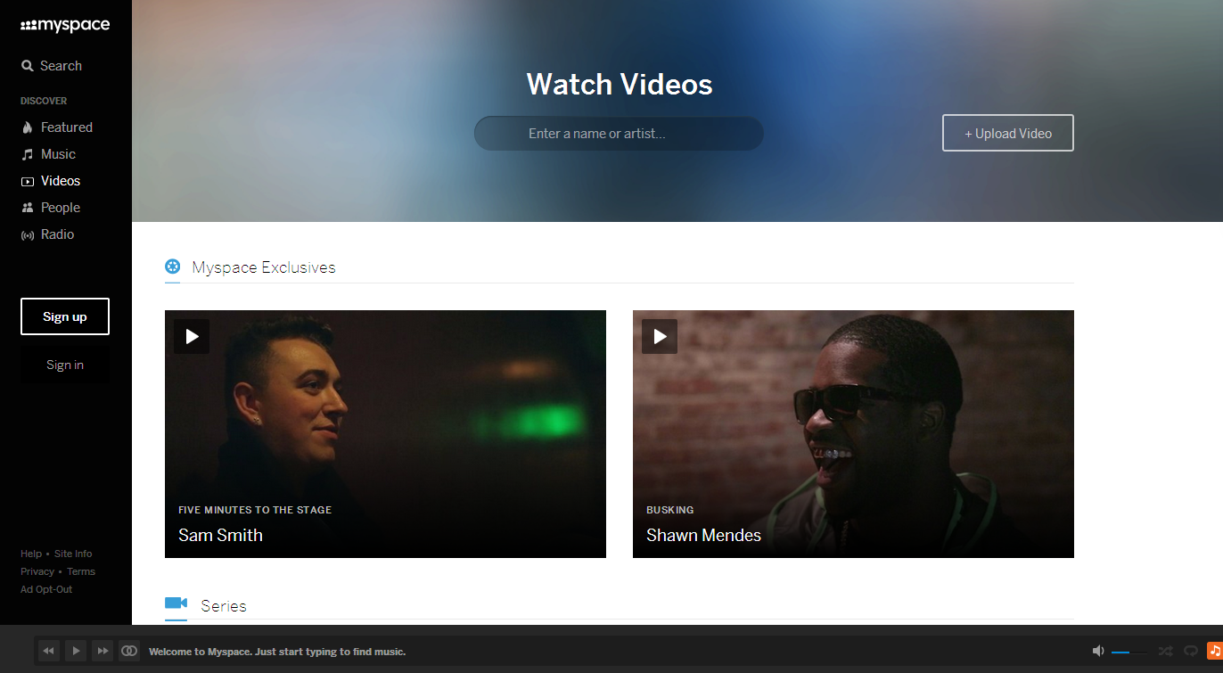
Task: Open the Site Info link
Action: click(73, 554)
